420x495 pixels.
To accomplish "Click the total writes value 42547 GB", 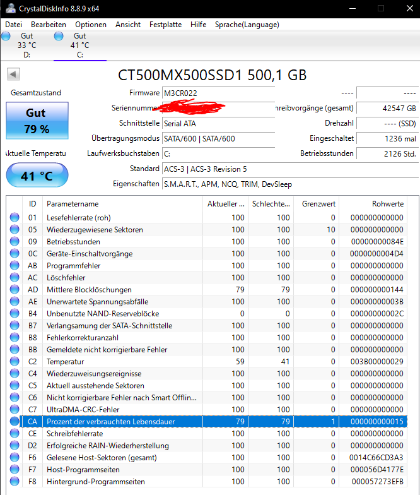I will click(x=387, y=109).
